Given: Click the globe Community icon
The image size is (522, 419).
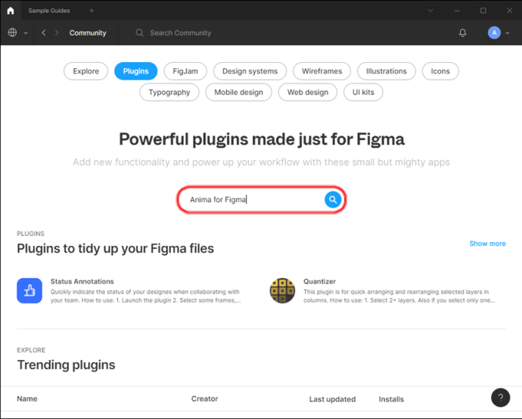Looking at the screenshot, I should click(x=12, y=33).
